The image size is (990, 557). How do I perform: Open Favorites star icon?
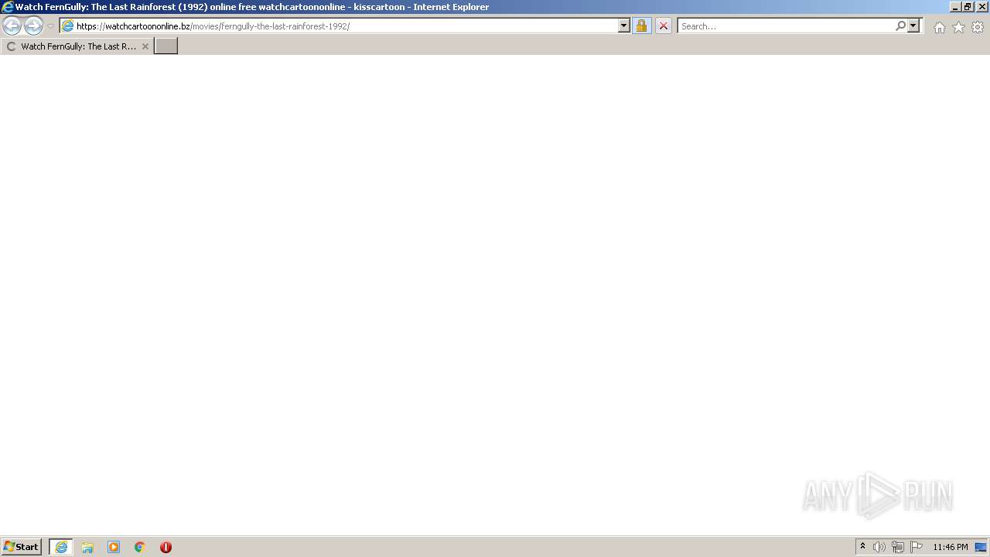[958, 27]
